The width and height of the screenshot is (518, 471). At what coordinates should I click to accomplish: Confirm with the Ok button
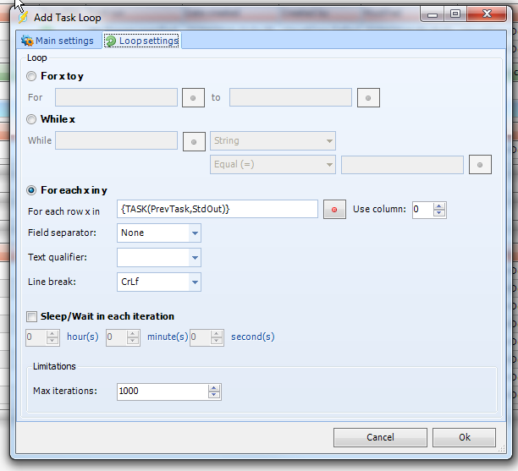coord(464,437)
